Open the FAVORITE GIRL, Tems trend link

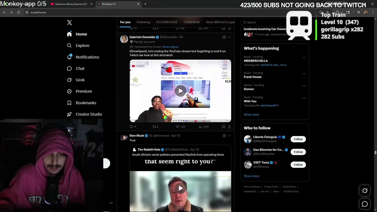[273, 65]
